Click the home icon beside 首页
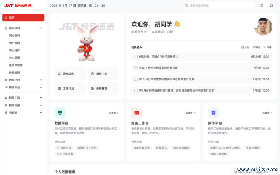 (6, 18)
